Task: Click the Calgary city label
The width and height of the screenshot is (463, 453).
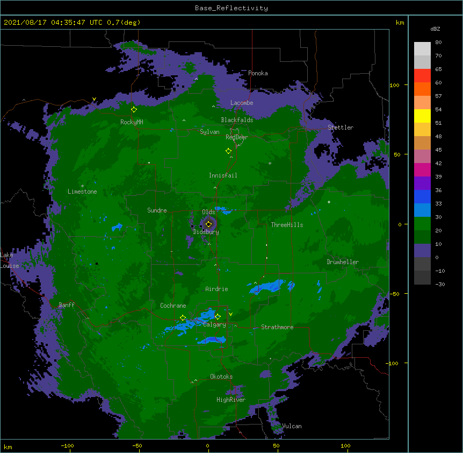Action: (x=215, y=324)
